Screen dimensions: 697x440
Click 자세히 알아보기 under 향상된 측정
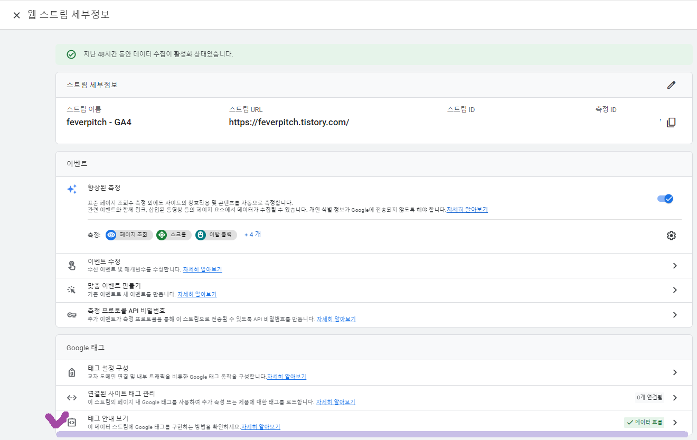click(x=466, y=210)
